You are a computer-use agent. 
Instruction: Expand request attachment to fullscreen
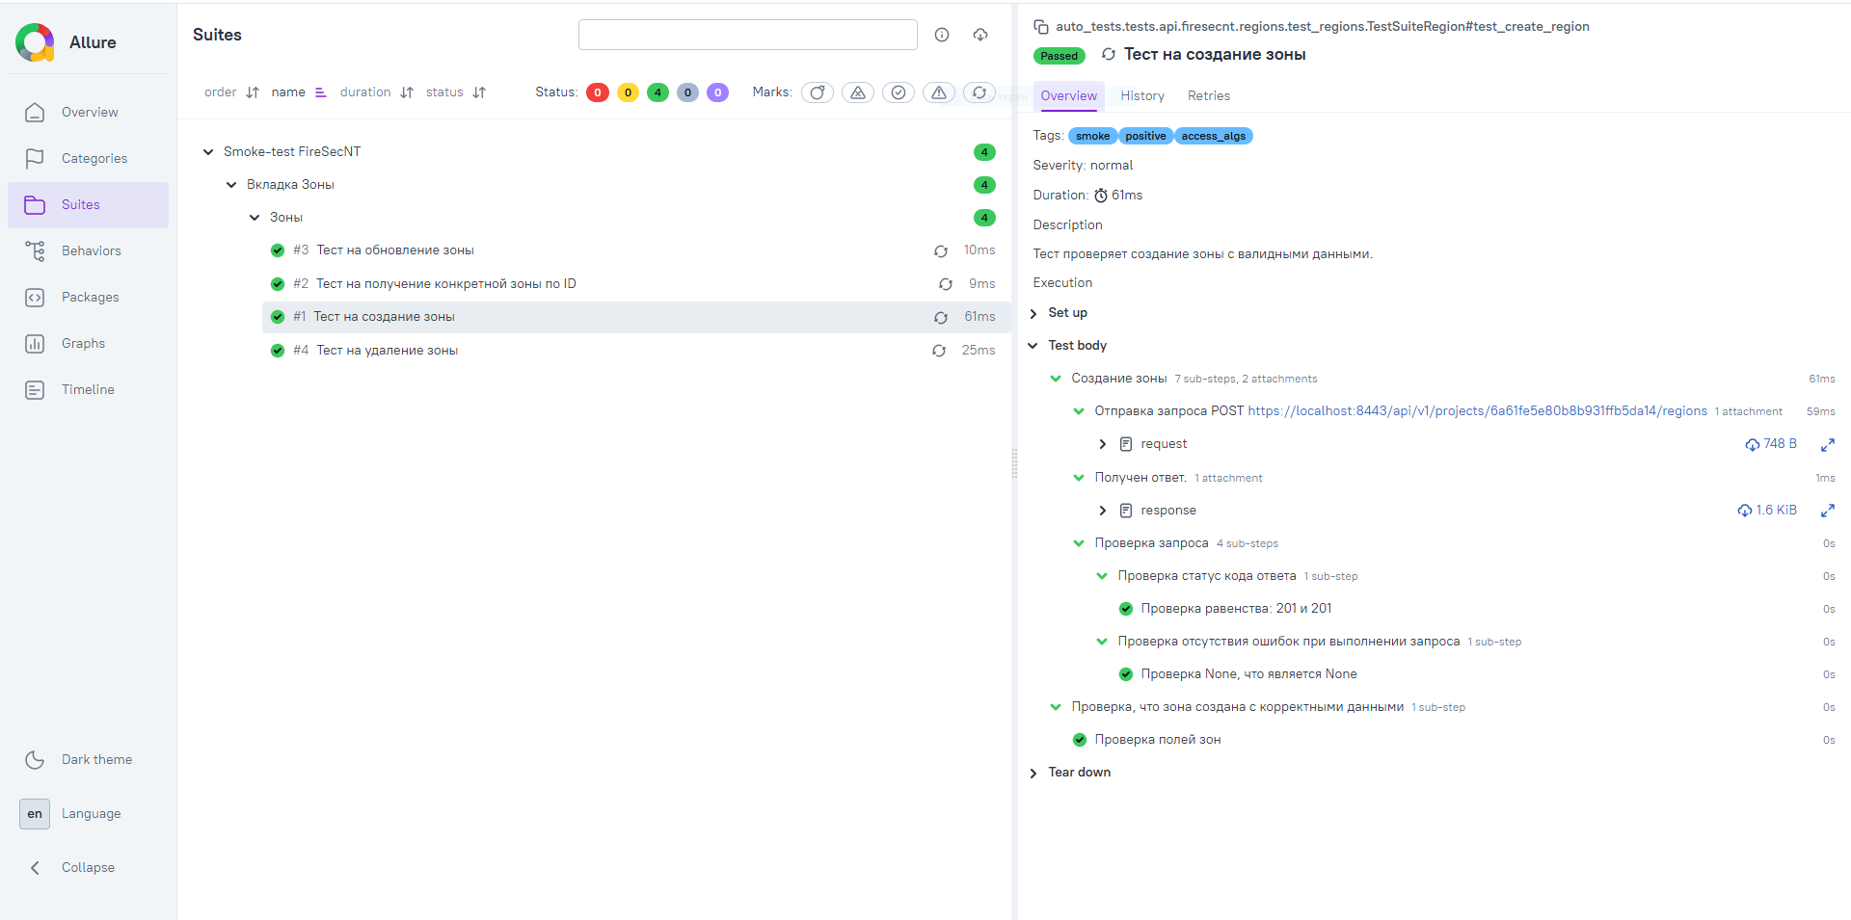coord(1827,445)
